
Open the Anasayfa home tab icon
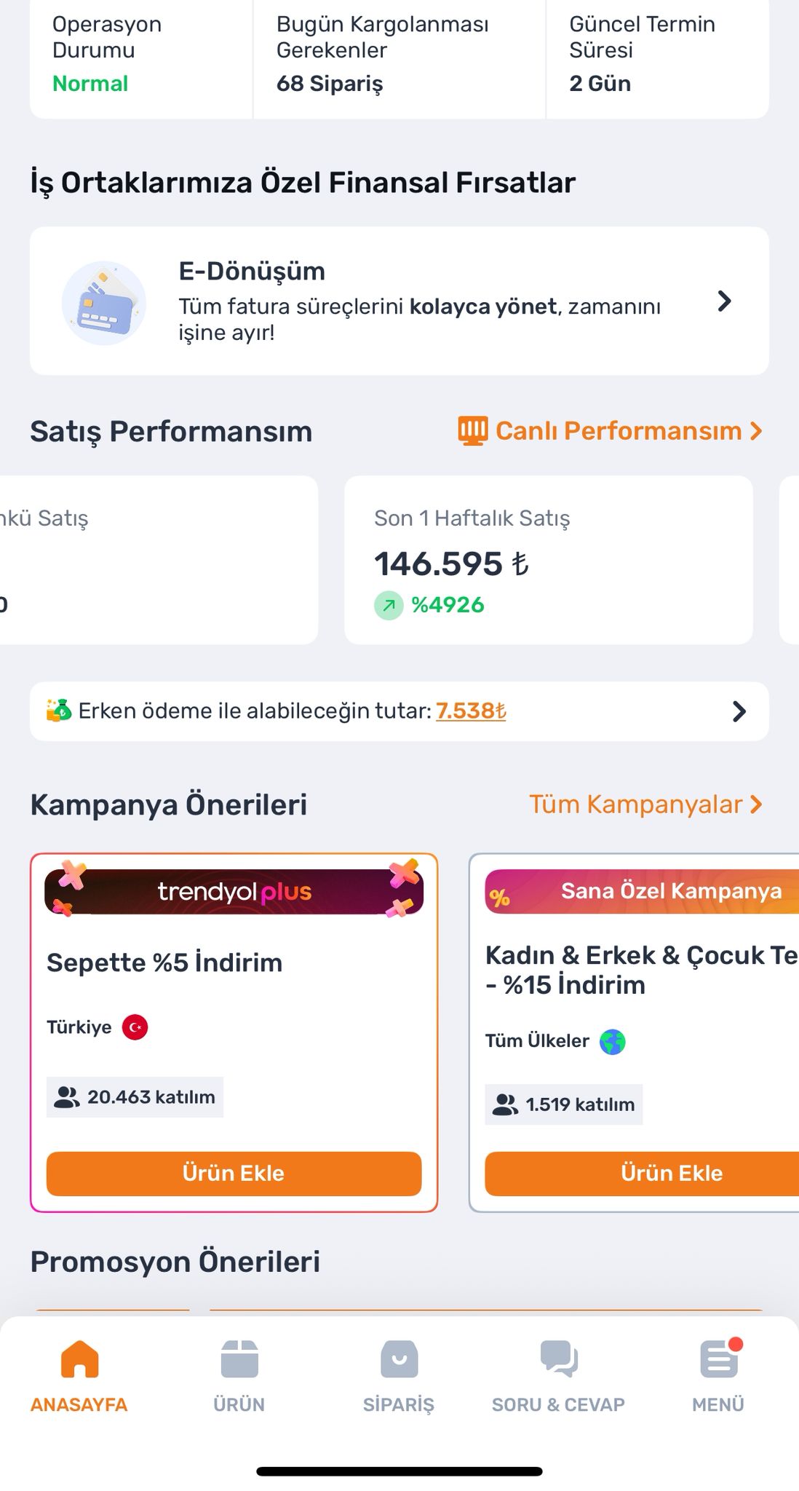point(79,1358)
